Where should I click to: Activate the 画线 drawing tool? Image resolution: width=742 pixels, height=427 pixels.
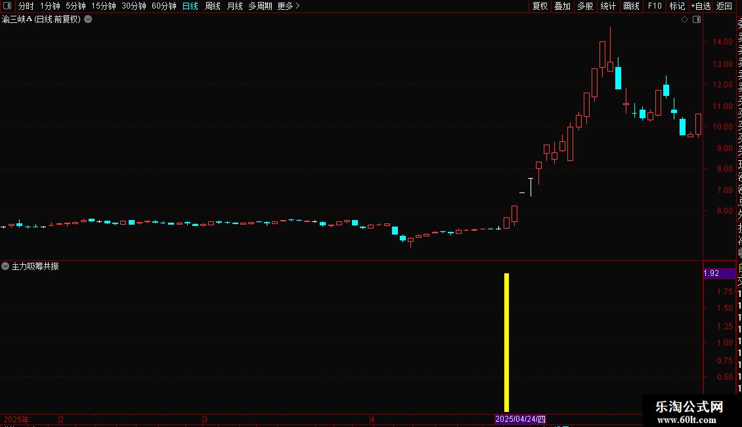coord(631,6)
